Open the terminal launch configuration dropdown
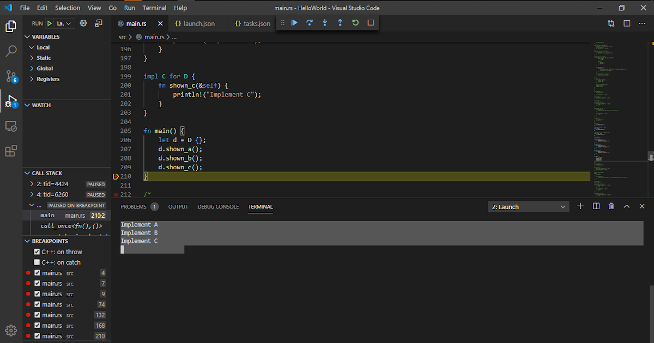 [x=528, y=206]
